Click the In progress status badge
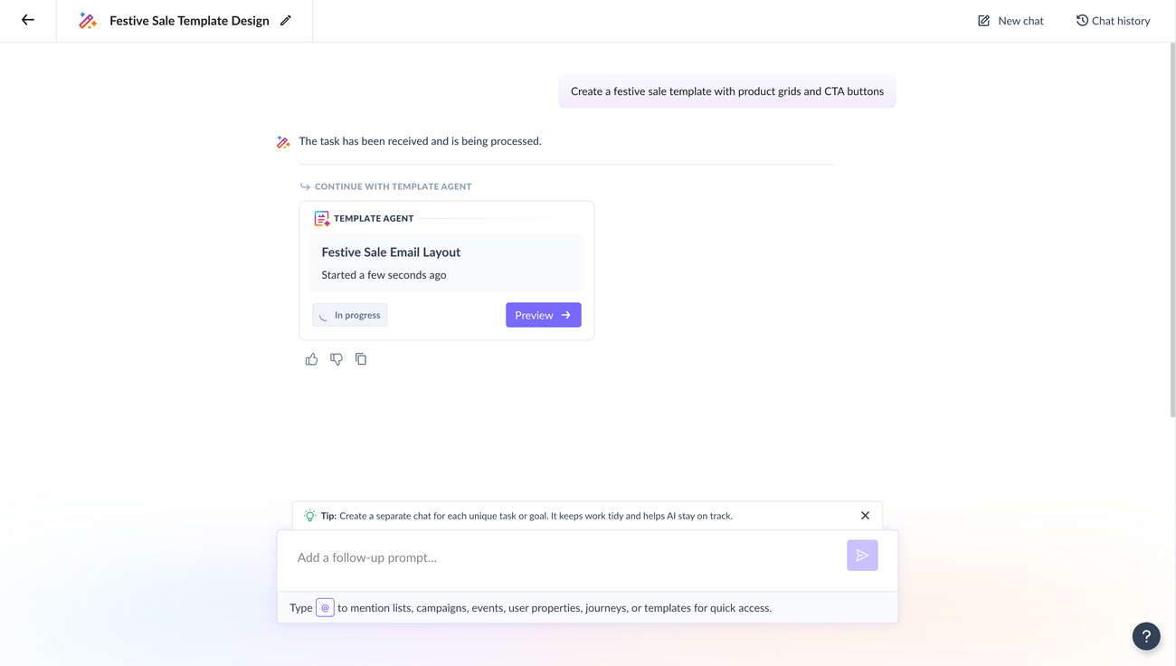This screenshot has height=666, width=1176. click(x=349, y=314)
